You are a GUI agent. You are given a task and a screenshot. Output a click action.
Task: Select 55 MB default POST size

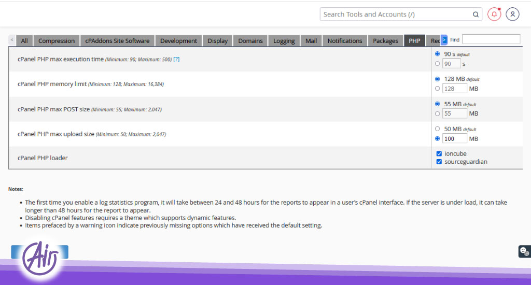coord(437,104)
